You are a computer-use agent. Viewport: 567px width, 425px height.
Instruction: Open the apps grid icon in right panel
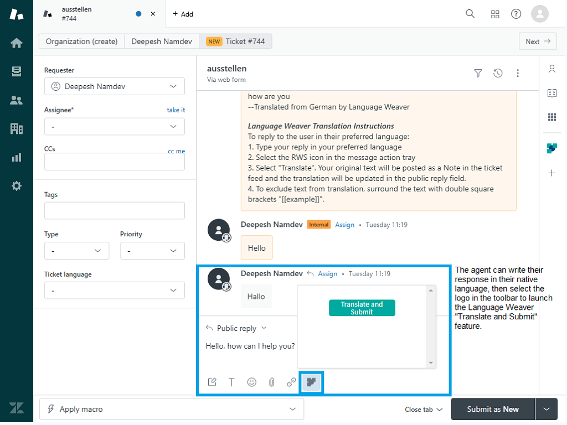(551, 117)
